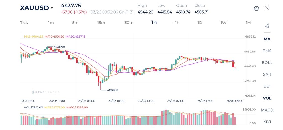Select the monthly 1M timeframe
This screenshot has height=130, width=283.
tap(248, 23)
